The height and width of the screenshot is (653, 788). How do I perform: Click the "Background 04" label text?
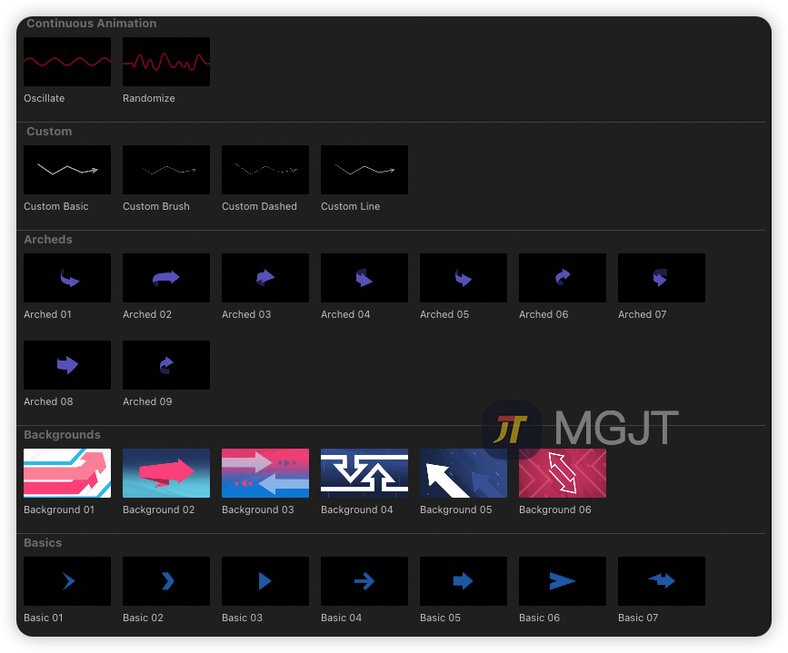point(357,510)
